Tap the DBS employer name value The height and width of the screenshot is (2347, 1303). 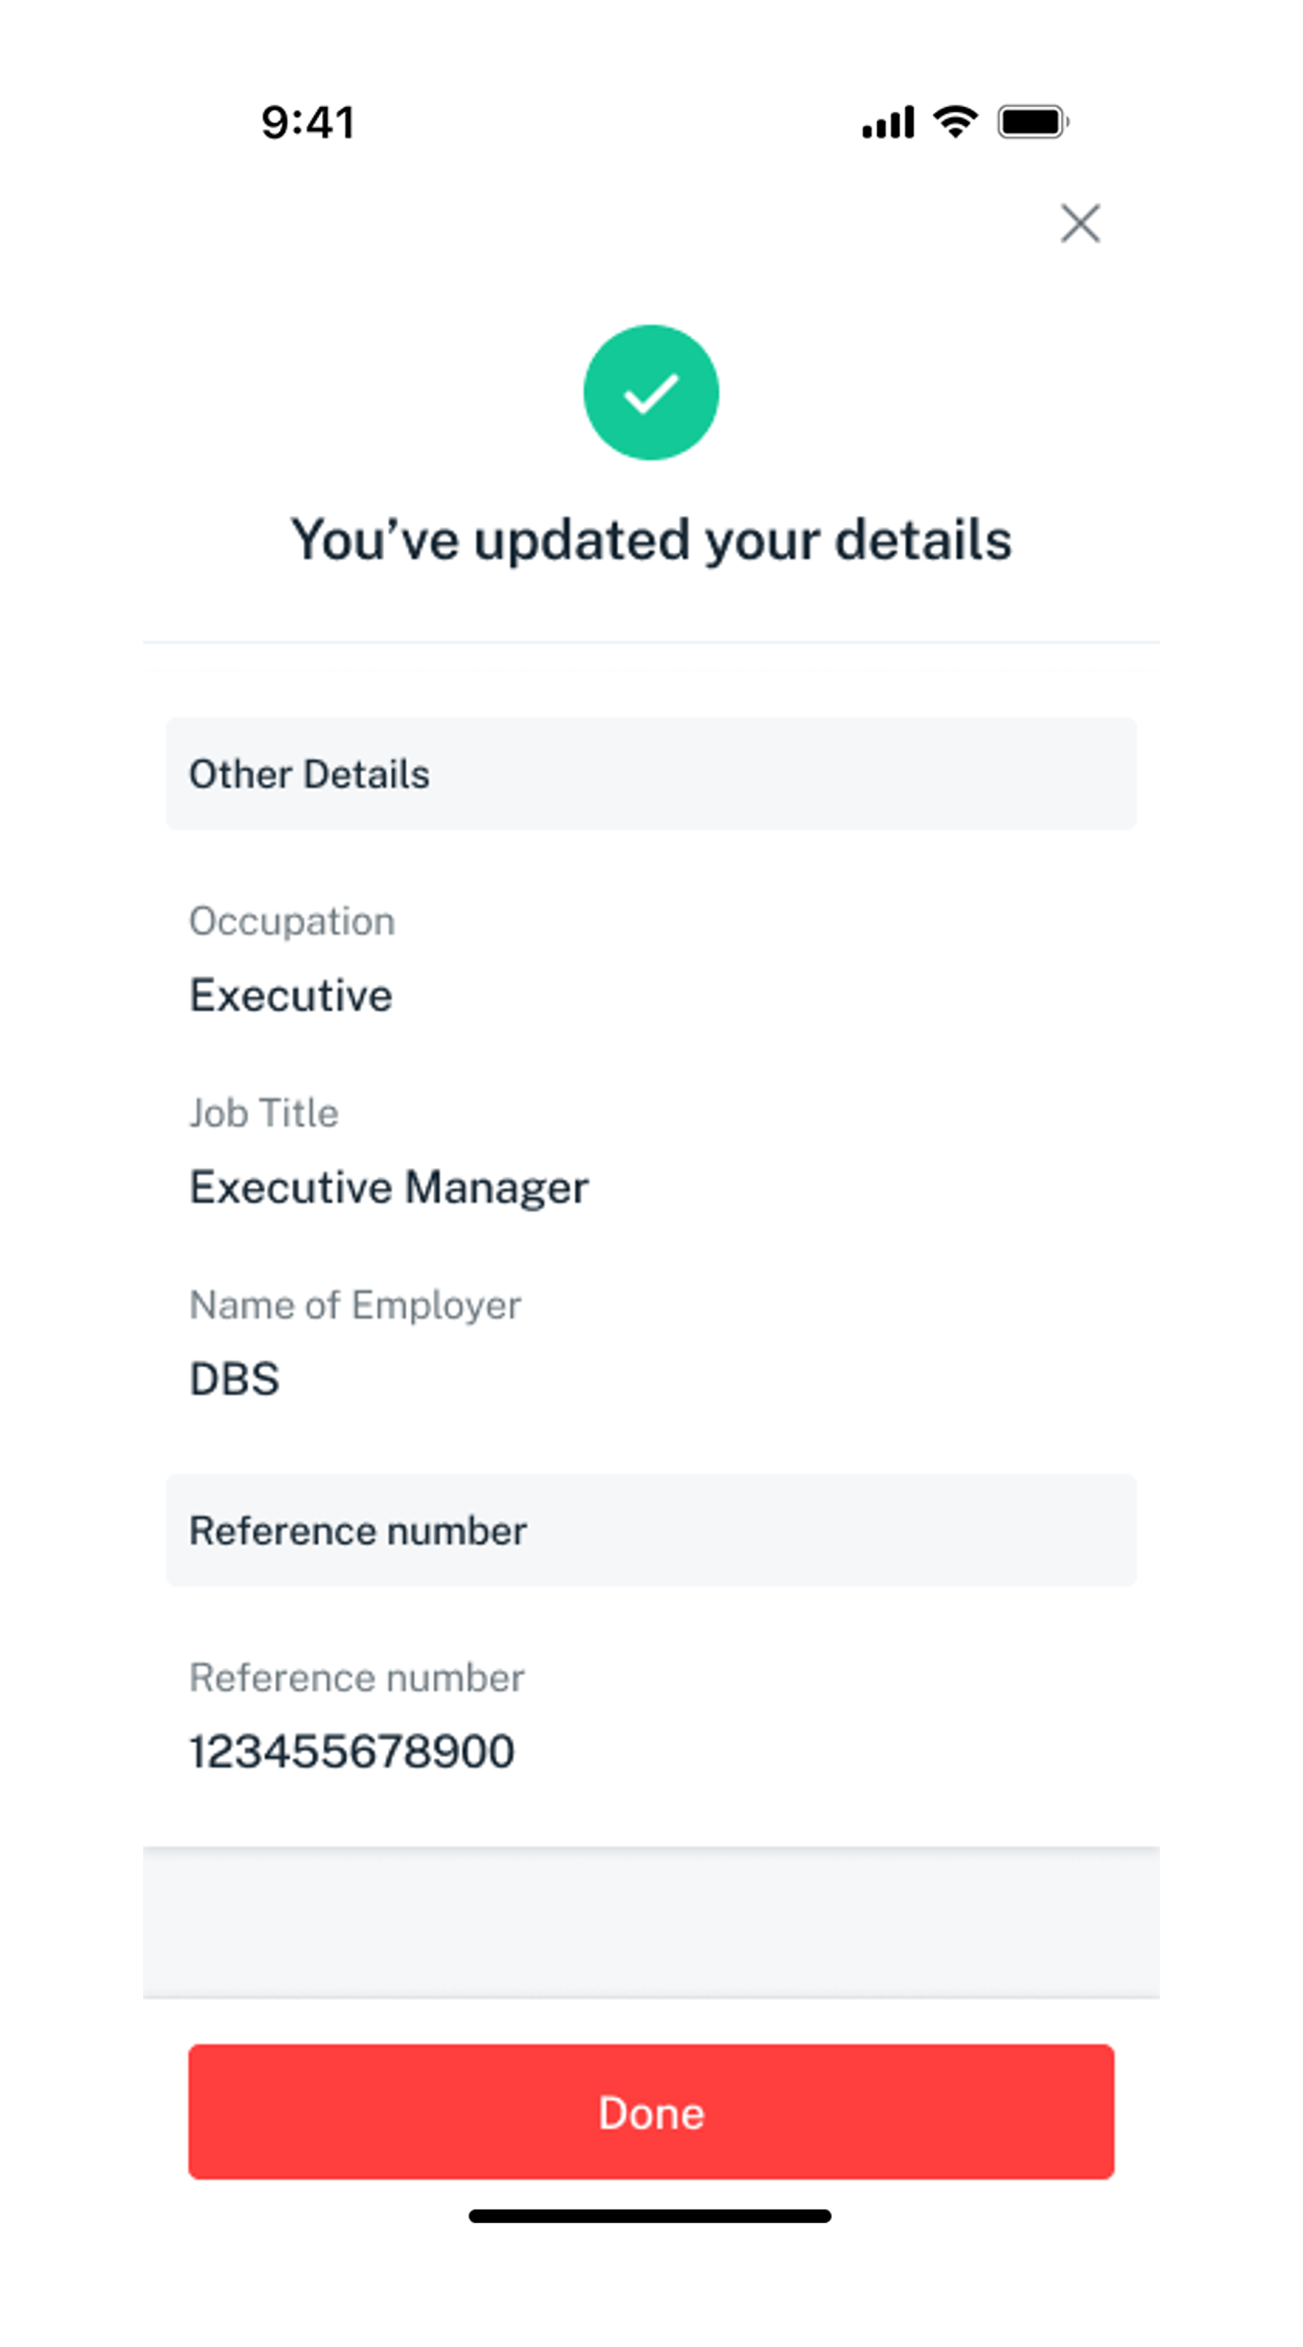tap(234, 1379)
